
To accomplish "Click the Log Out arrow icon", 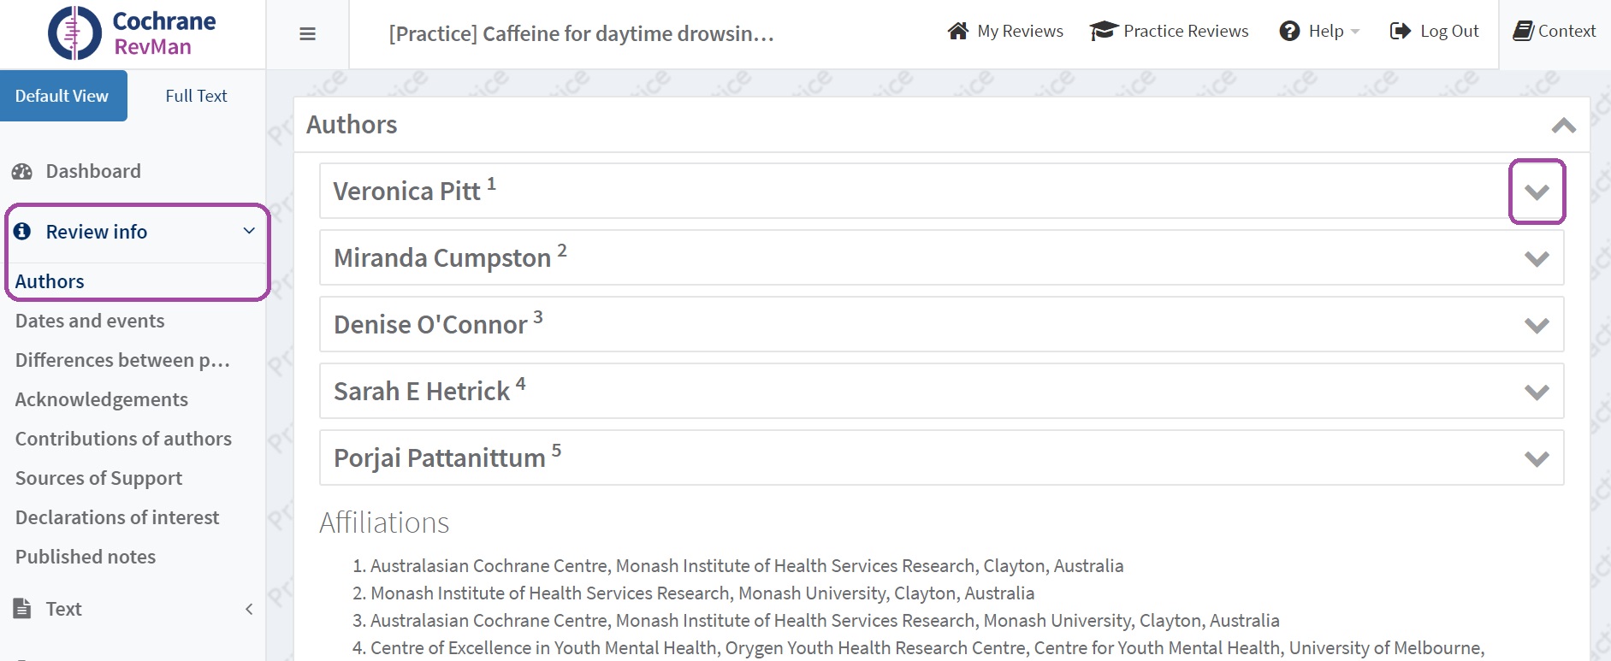I will (x=1401, y=32).
